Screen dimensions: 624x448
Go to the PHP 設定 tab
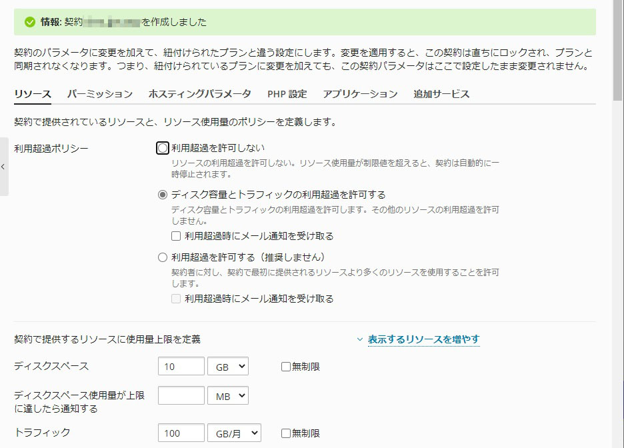click(287, 94)
